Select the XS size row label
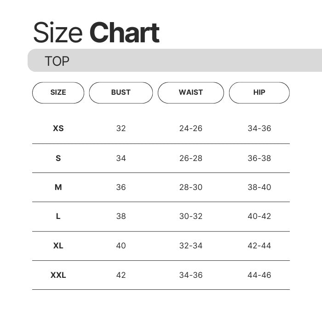This screenshot has height=322, width=322. point(58,128)
